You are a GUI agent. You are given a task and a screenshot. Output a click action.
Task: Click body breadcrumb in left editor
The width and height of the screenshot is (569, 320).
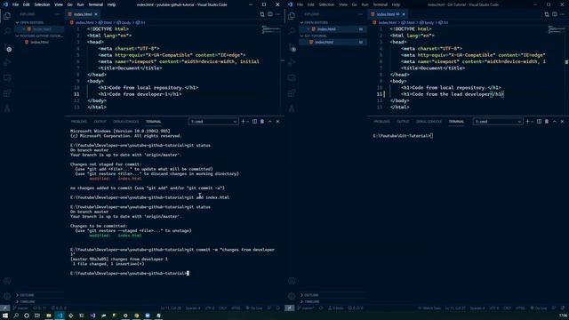tap(124, 22)
